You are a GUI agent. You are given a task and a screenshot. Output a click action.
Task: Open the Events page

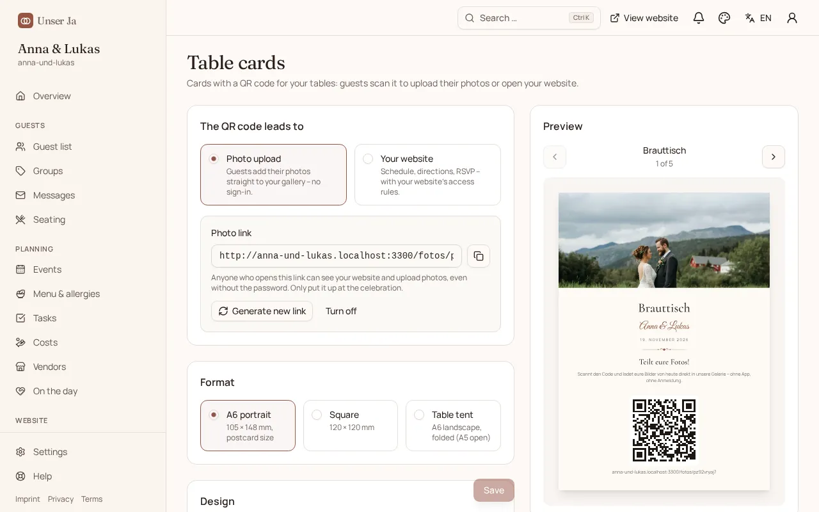83,269
